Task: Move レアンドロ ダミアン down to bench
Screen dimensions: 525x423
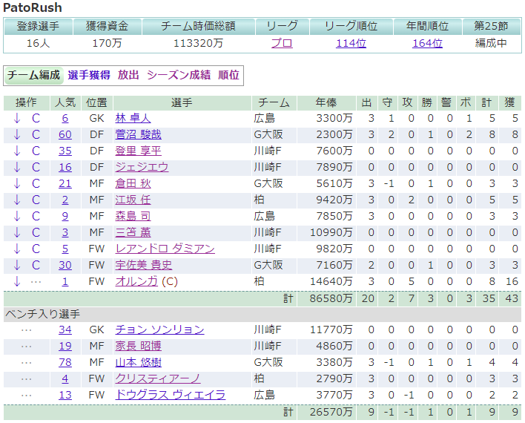Action: coord(17,249)
